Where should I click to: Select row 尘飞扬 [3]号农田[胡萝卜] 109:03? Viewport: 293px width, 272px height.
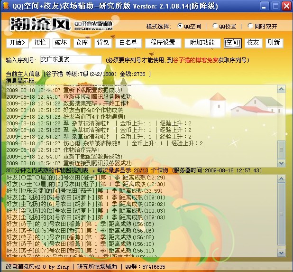[x=86, y=217]
